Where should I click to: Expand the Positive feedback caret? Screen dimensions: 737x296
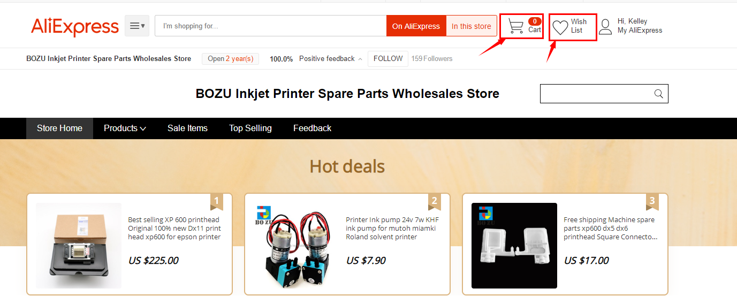pos(360,59)
